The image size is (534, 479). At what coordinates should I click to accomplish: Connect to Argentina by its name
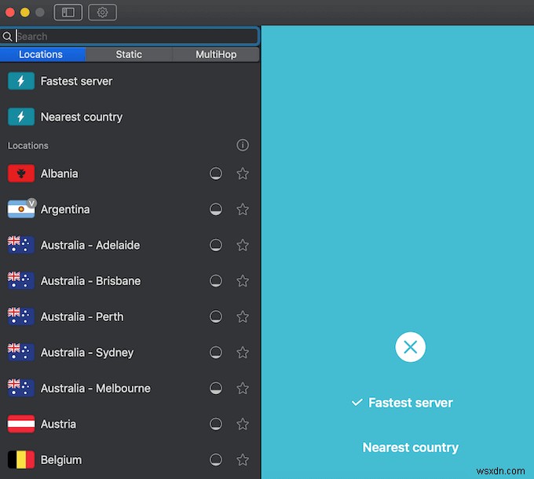(65, 210)
